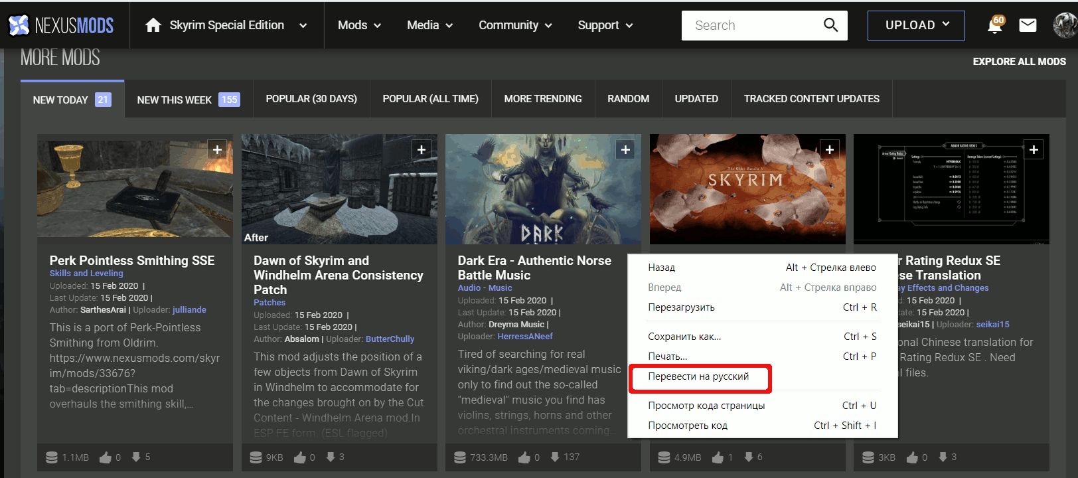Choose Перезагрузить in the context menu

click(762, 307)
